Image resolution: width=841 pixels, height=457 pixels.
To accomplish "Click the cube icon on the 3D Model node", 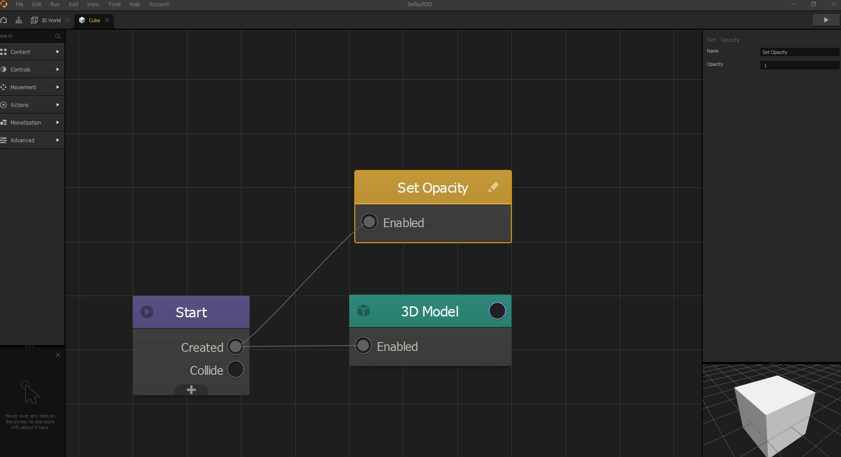I will (x=363, y=311).
